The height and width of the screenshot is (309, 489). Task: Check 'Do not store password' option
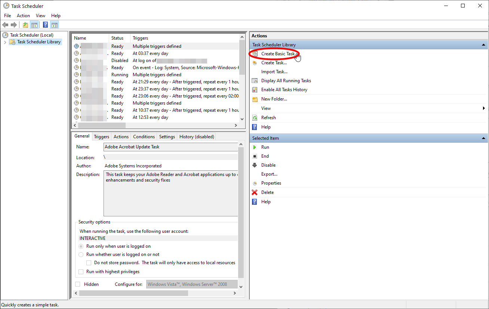point(89,263)
